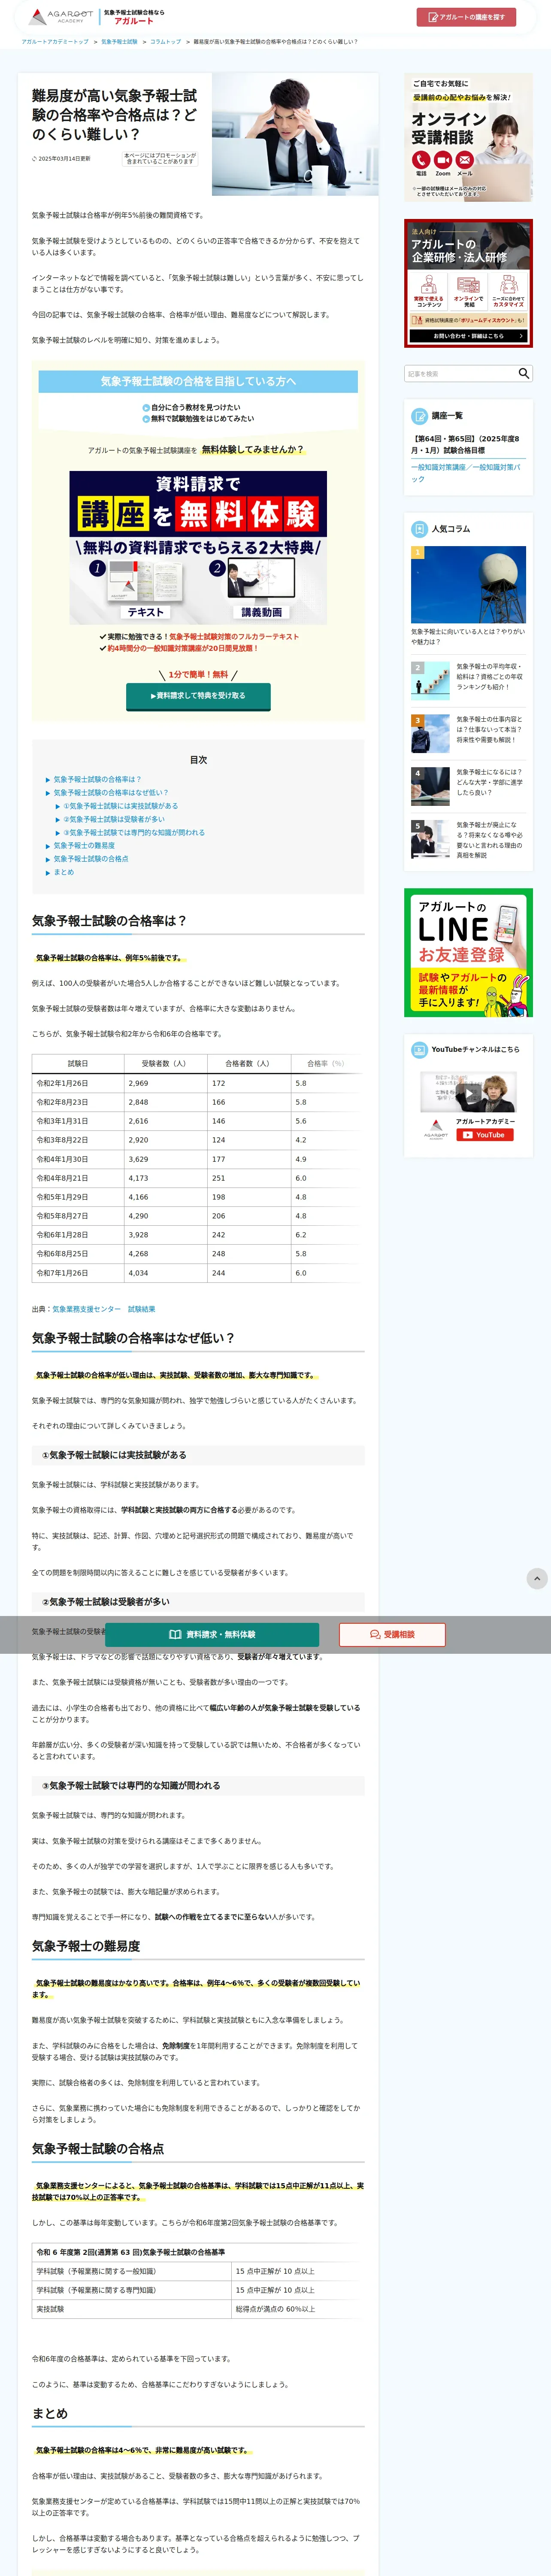Click the 資料請求で講座を無料体験 banner image
The width and height of the screenshot is (551, 2576).
pos(198,548)
